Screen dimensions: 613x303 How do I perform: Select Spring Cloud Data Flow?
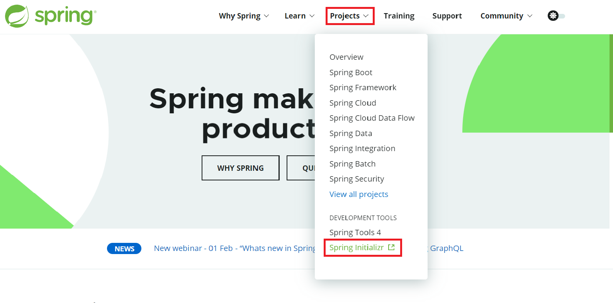pyautogui.click(x=372, y=118)
